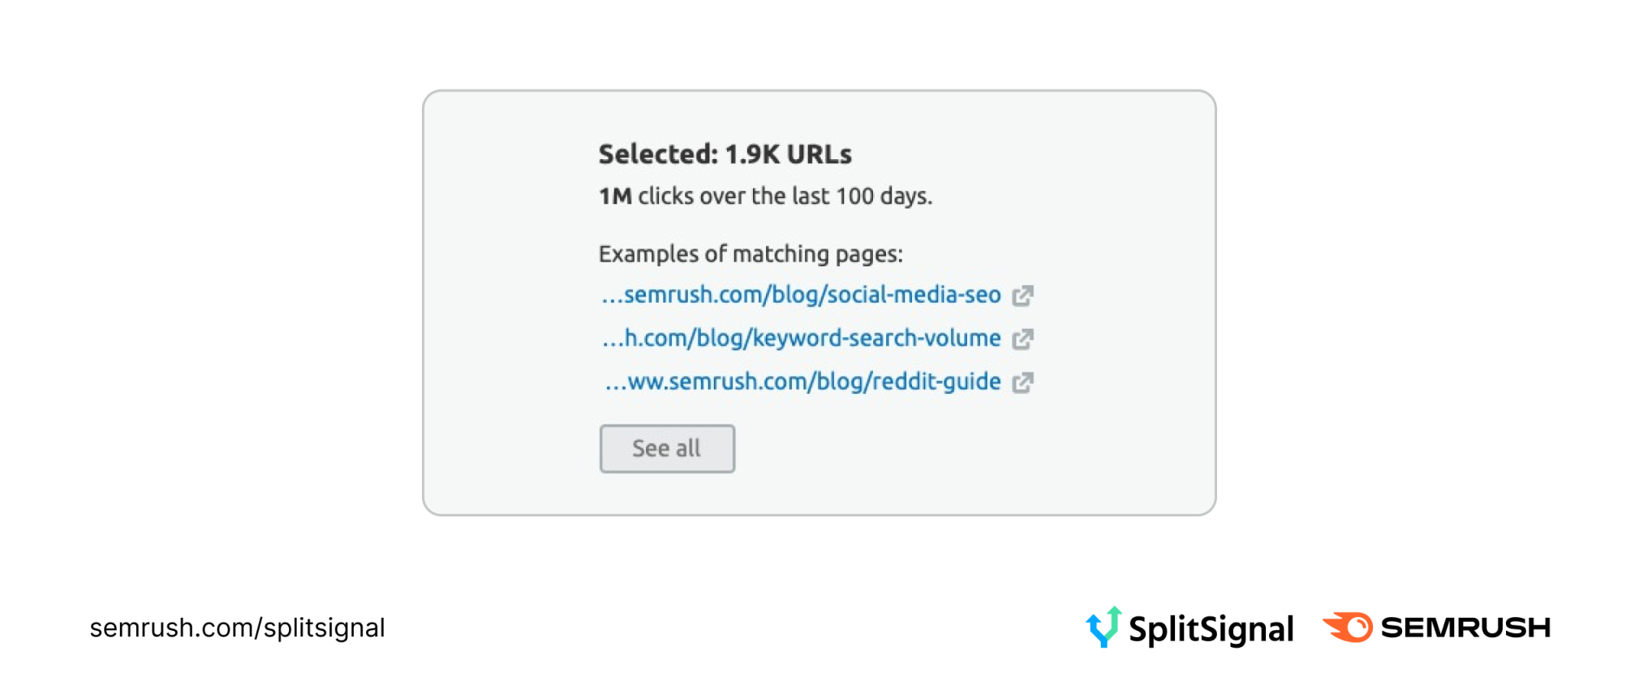Click the external link icon beside reddit-guide

pyautogui.click(x=1024, y=382)
